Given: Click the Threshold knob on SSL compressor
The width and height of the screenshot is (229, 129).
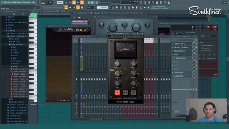Looking at the screenshot, I should click(x=117, y=64).
